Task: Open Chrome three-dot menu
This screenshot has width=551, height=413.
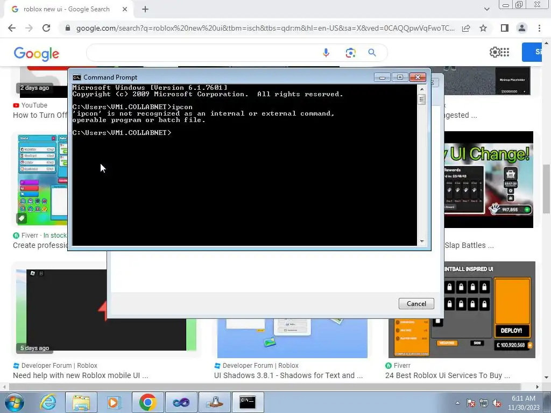Action: tap(539, 28)
